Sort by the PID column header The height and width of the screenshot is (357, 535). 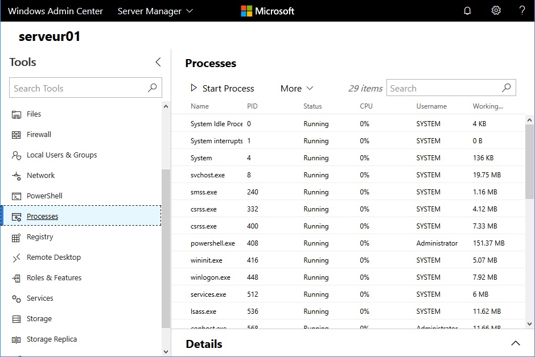tap(252, 106)
